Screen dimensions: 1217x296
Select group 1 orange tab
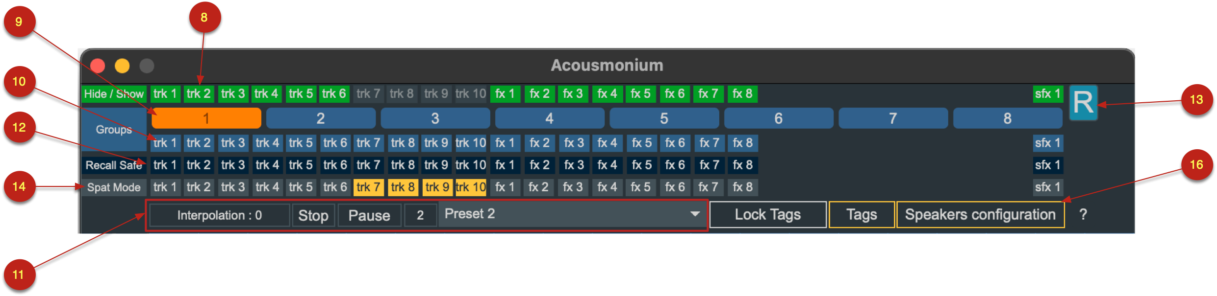click(206, 118)
